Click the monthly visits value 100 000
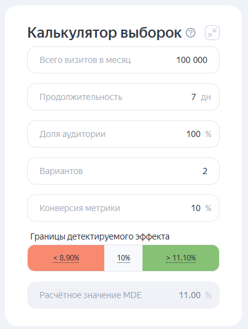Screen dimensions: 248x329 point(192,60)
